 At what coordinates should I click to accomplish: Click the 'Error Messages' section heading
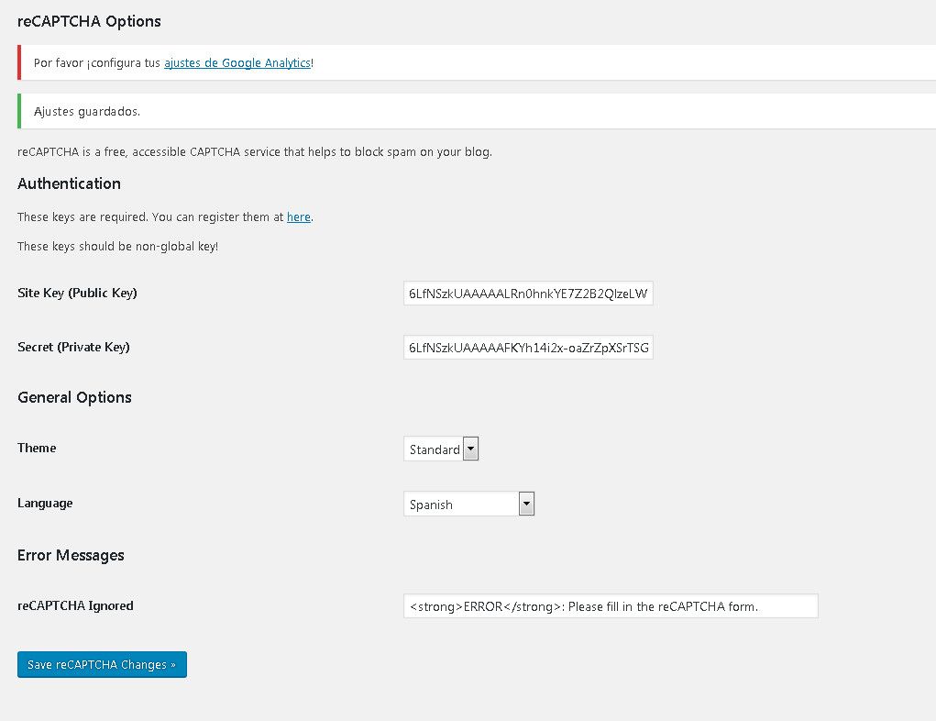(71, 555)
